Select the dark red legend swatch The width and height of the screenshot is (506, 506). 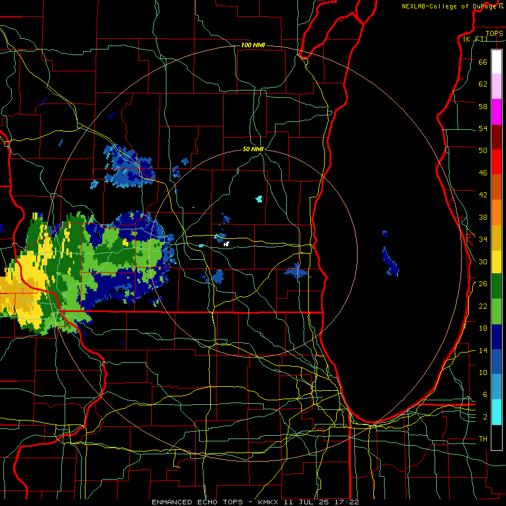click(x=496, y=137)
